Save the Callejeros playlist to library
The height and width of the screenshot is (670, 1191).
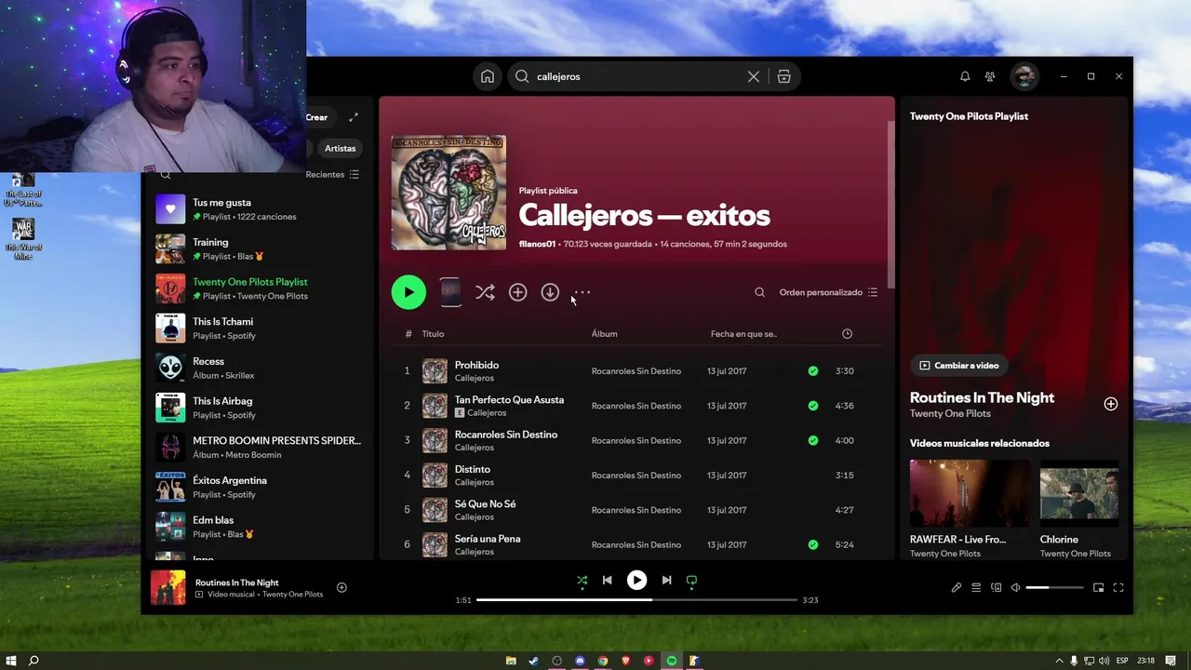[517, 292]
